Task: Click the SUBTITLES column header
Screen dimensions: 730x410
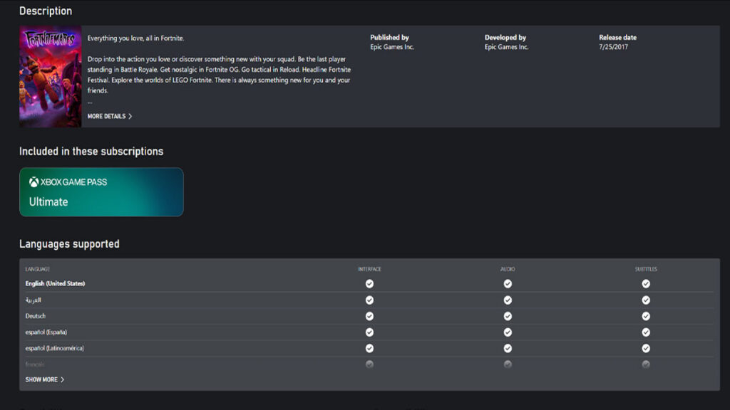Action: pos(646,269)
